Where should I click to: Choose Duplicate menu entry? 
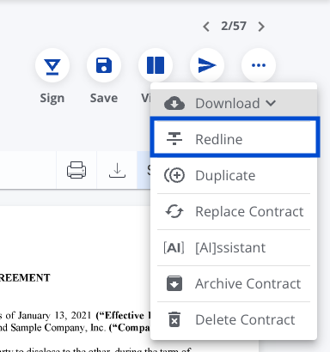click(x=234, y=175)
